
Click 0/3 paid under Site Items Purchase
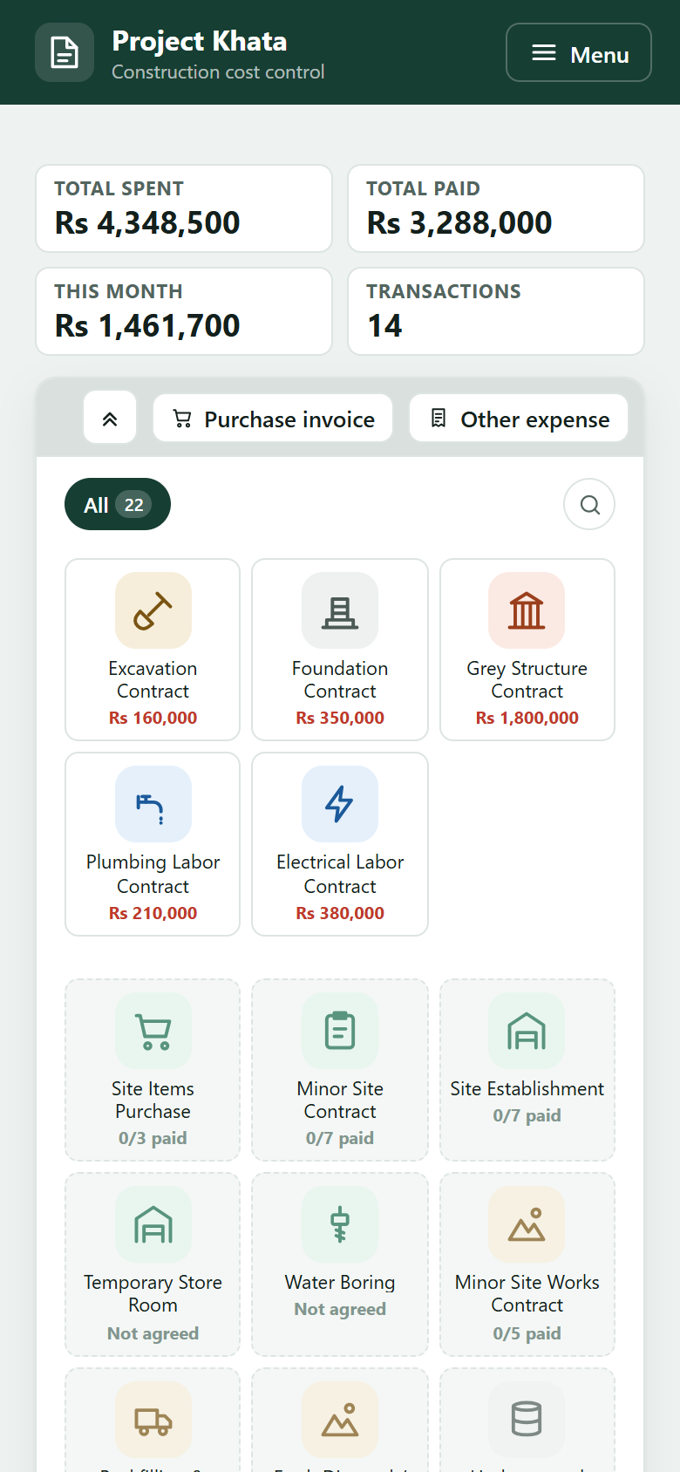[153, 1138]
